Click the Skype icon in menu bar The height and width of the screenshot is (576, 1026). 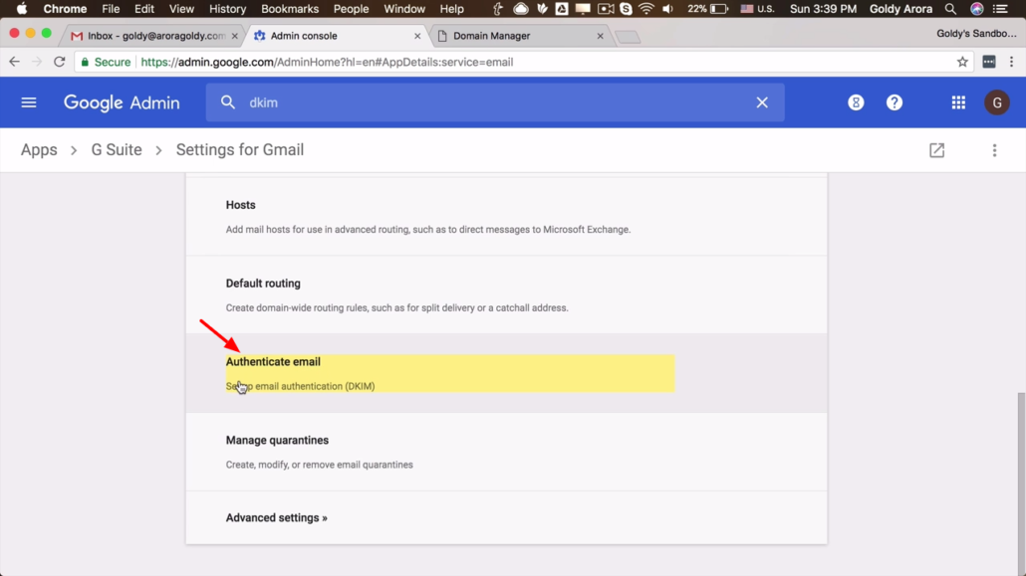click(x=626, y=9)
